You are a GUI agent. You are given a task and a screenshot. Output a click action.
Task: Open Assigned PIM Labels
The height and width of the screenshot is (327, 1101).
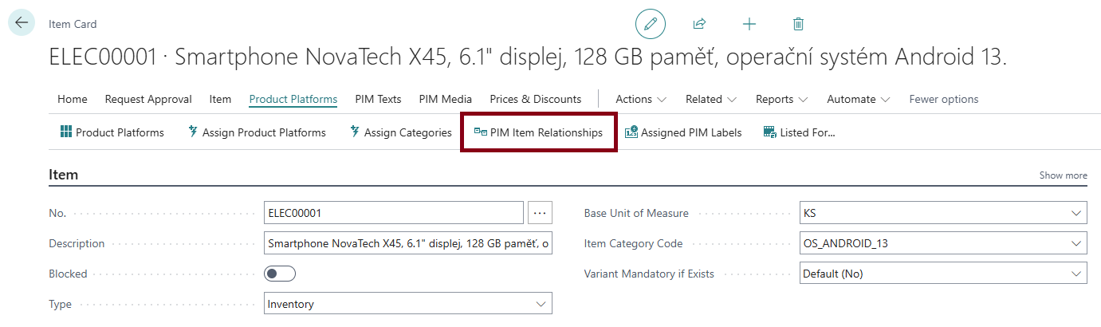(683, 132)
